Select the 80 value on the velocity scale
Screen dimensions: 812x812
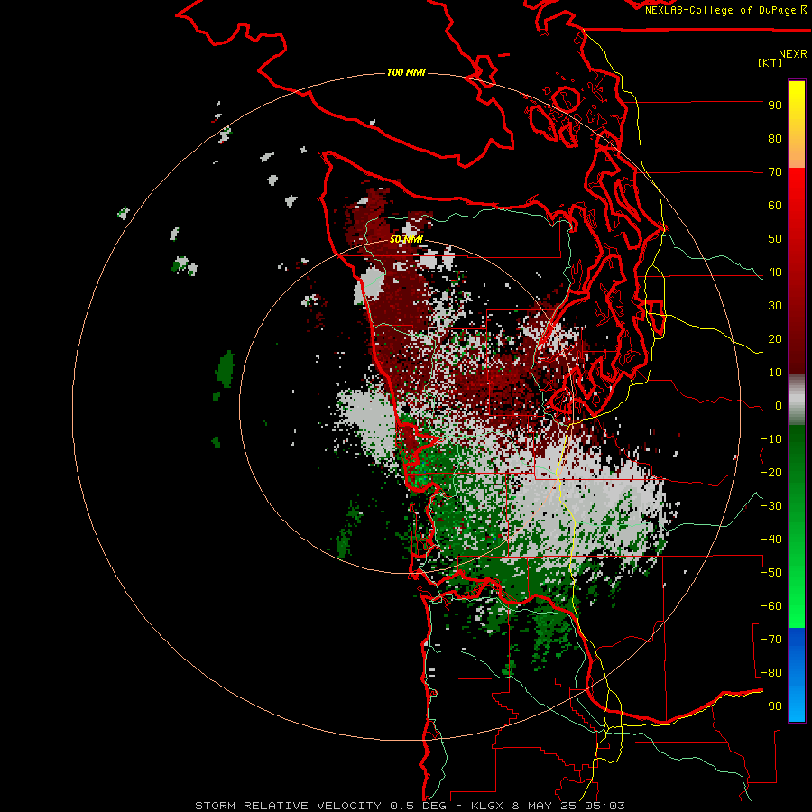(775, 139)
